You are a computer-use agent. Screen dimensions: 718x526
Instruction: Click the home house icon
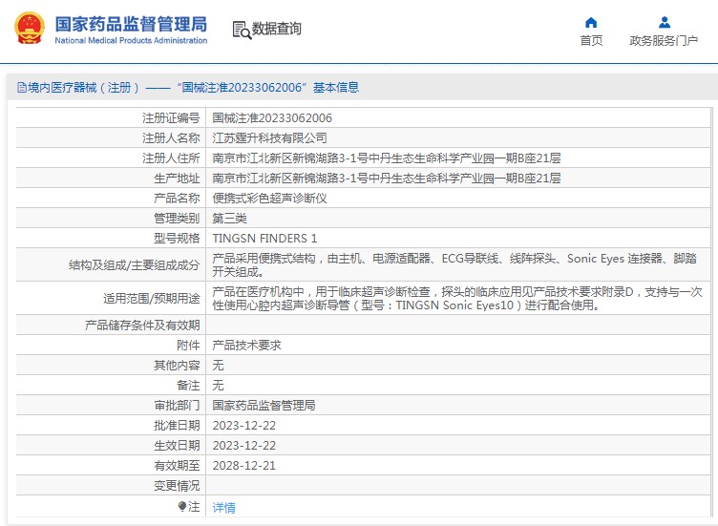tap(591, 22)
